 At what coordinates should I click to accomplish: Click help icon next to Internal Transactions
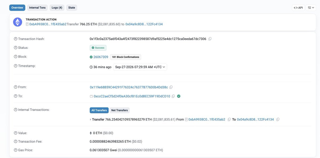click(x=15, y=110)
